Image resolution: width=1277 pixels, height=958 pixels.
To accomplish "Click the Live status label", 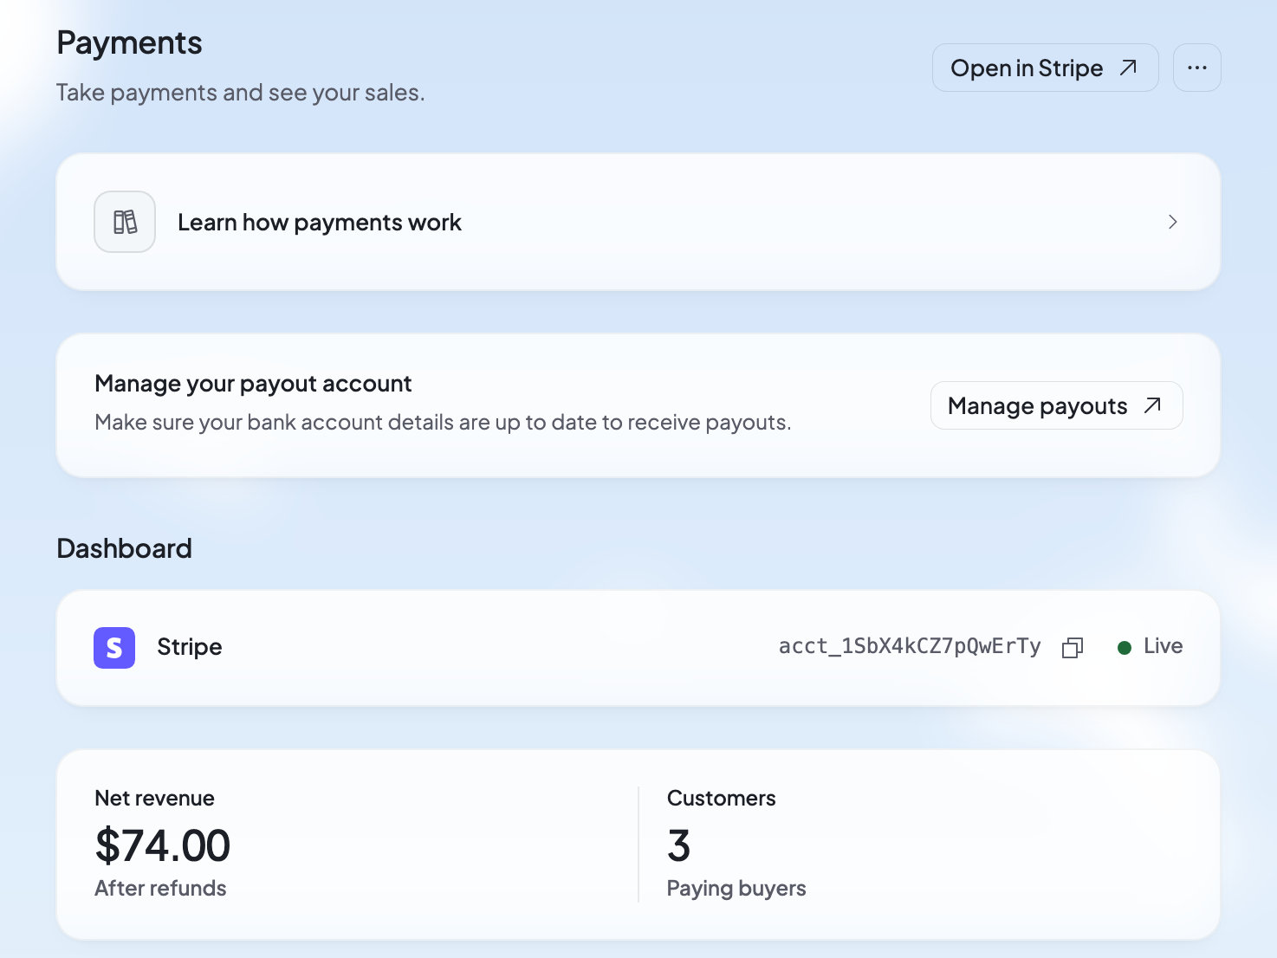I will [1163, 646].
